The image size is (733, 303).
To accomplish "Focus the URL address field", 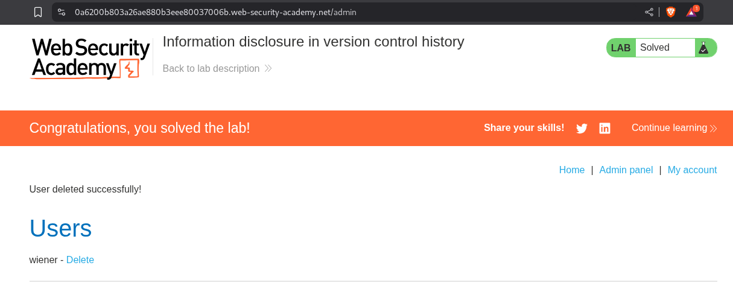I will (302, 12).
